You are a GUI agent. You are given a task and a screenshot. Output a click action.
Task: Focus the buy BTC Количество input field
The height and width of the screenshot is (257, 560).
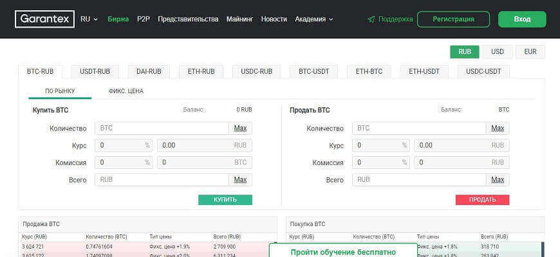162,128
